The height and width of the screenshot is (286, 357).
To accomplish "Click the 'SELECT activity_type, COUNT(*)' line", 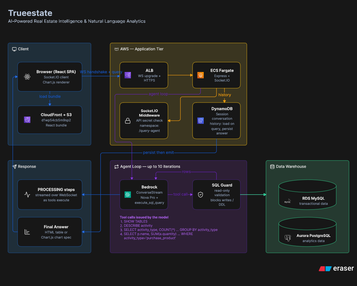I will [x=171, y=230].
